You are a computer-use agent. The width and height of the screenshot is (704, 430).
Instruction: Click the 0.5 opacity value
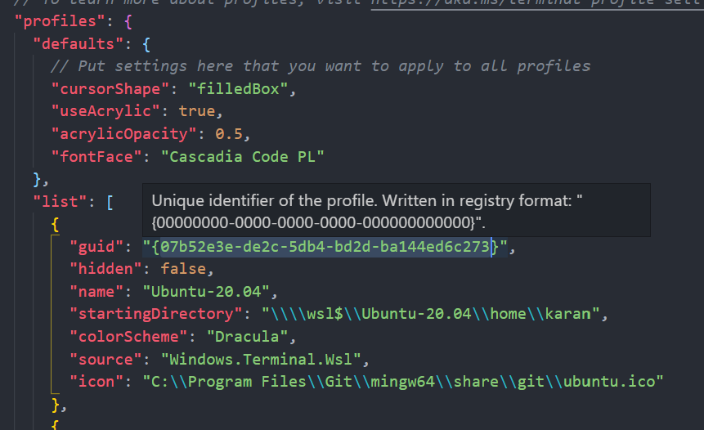tap(229, 134)
